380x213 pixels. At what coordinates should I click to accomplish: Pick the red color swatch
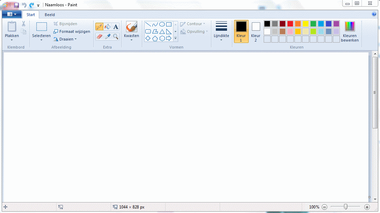pos(290,24)
